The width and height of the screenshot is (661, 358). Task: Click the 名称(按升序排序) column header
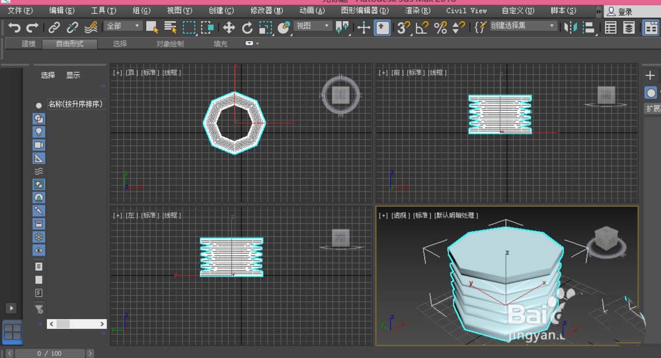pyautogui.click(x=75, y=104)
